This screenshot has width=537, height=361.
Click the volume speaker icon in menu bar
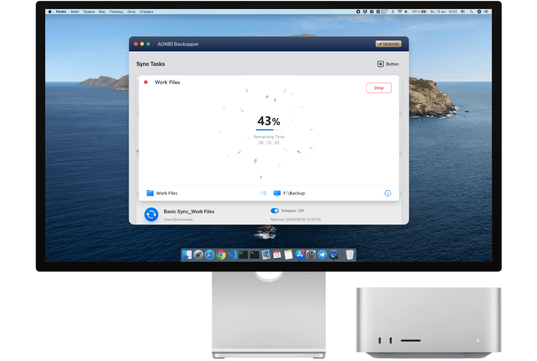pos(406,12)
